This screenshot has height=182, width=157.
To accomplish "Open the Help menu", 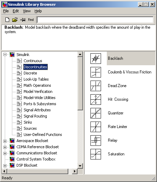I will 38,11.
